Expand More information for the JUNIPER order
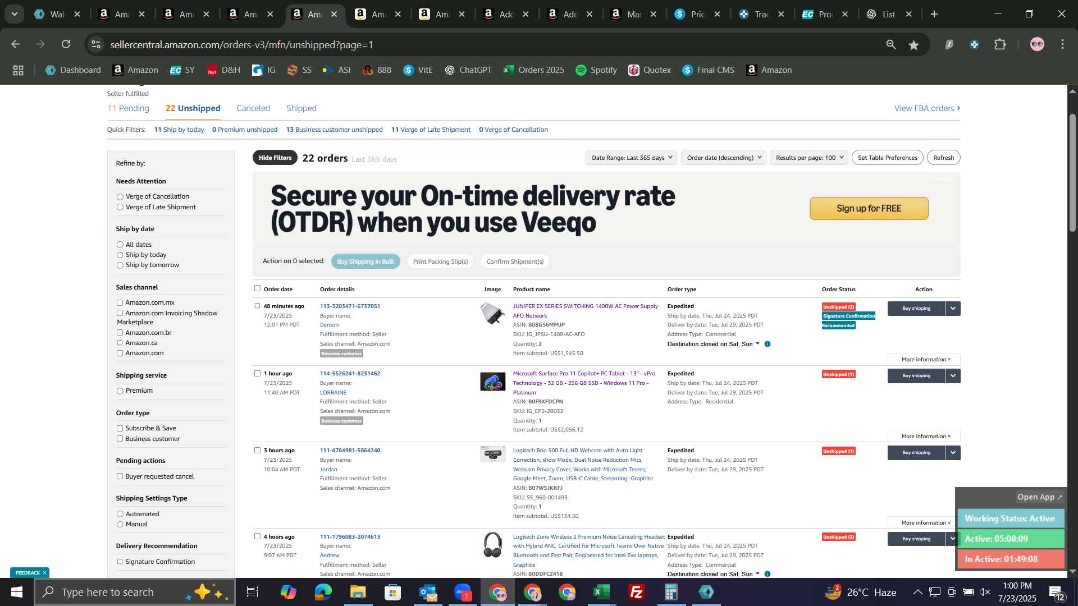The width and height of the screenshot is (1078, 606). pyautogui.click(x=924, y=360)
